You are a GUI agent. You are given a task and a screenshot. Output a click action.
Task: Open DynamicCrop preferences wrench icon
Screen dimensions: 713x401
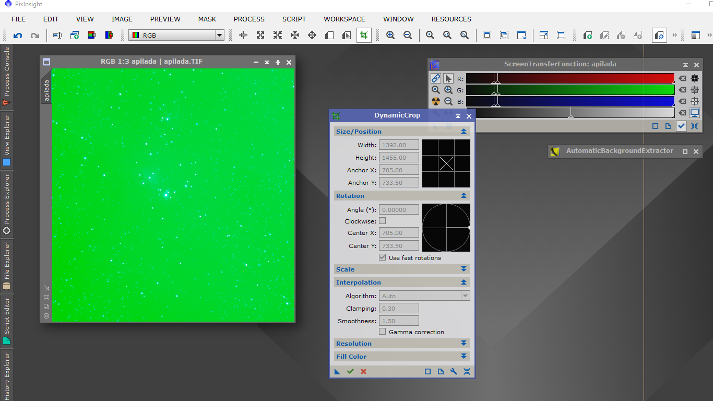click(454, 372)
